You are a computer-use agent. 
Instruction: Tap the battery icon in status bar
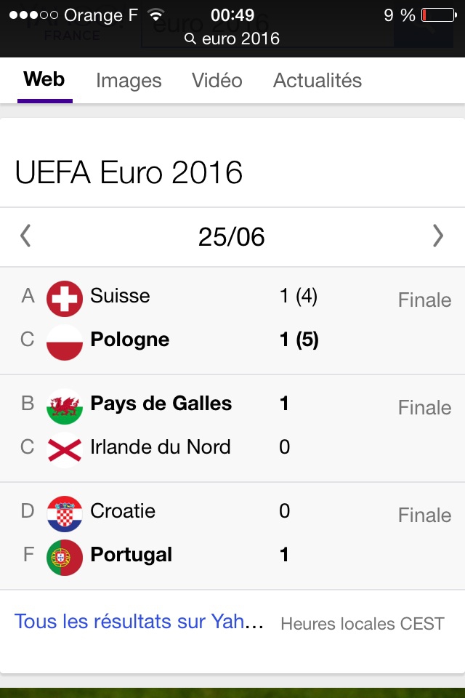(x=437, y=15)
